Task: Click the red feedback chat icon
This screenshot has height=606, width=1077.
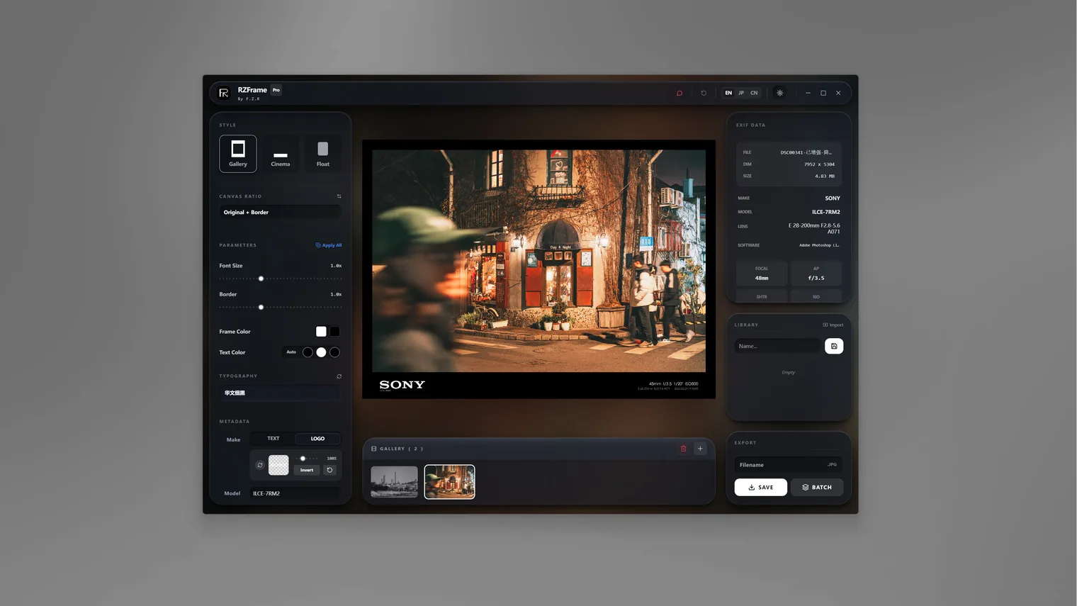Action: click(x=680, y=93)
